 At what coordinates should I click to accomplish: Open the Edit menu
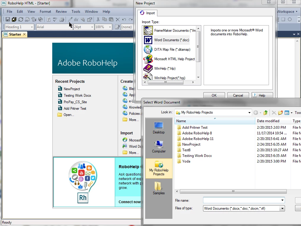[x=20, y=12]
